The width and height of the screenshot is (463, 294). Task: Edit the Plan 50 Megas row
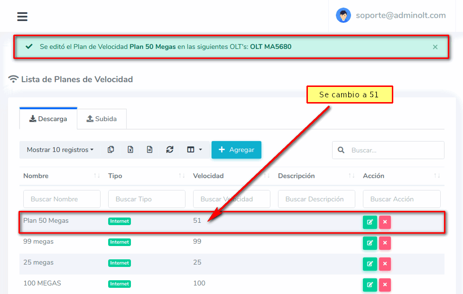pos(370,222)
